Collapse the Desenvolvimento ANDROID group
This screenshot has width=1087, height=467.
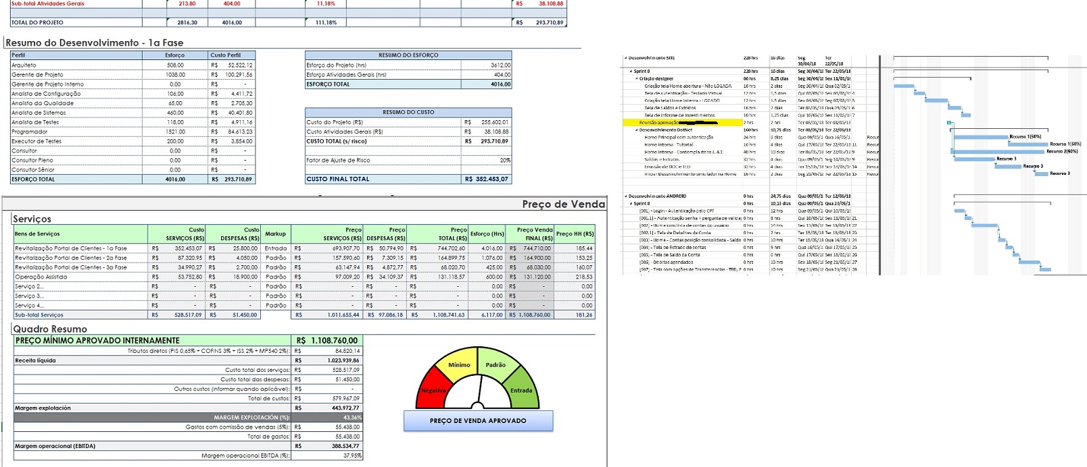(626, 196)
